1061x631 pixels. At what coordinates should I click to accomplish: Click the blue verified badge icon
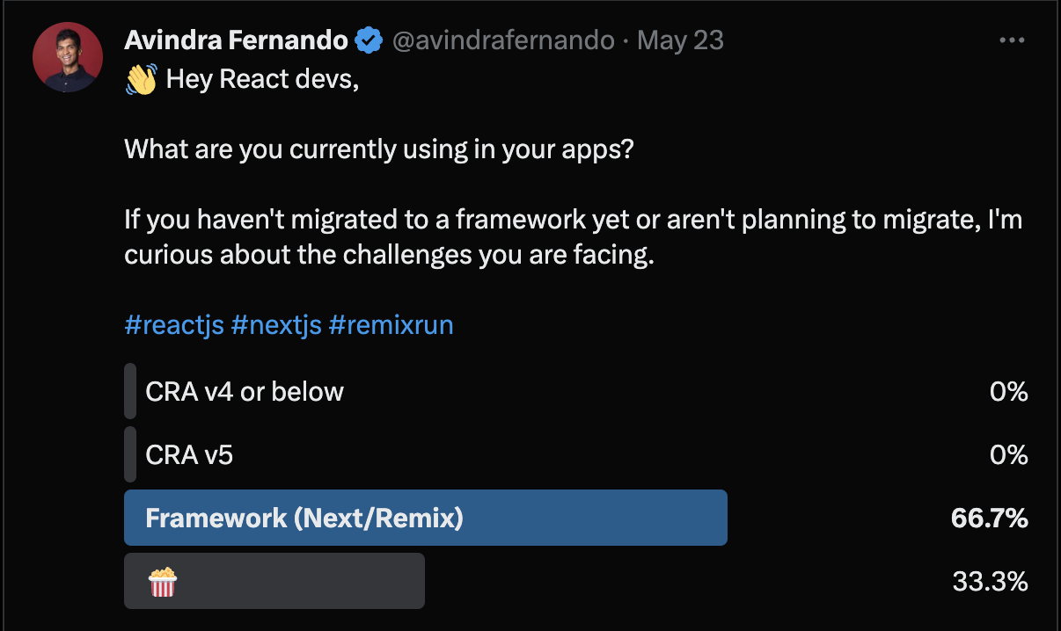(x=369, y=40)
